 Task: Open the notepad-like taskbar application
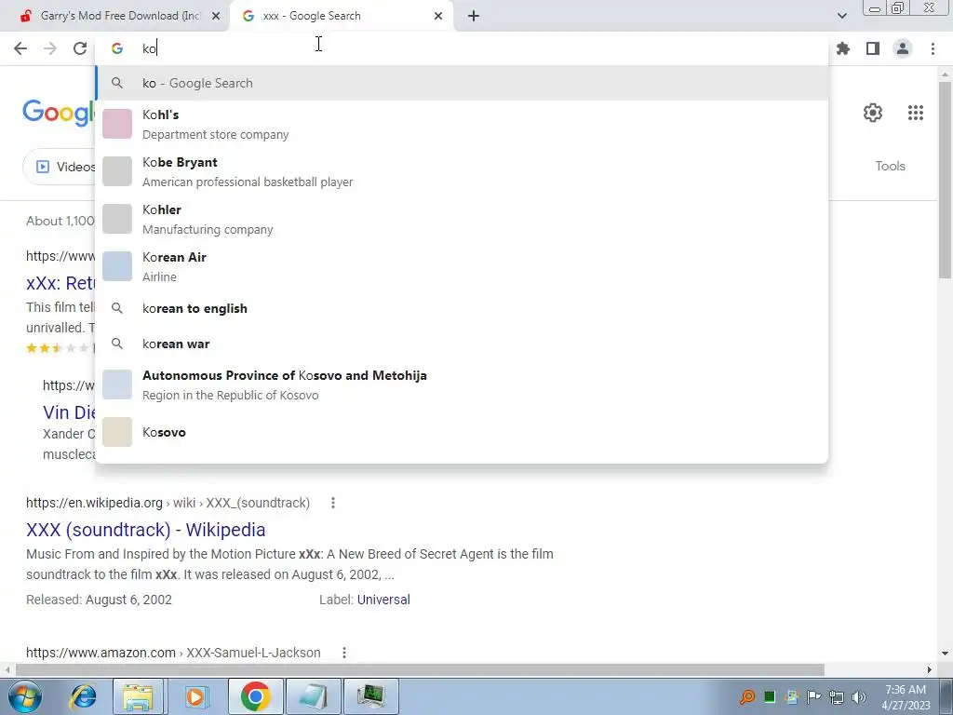pyautogui.click(x=314, y=696)
